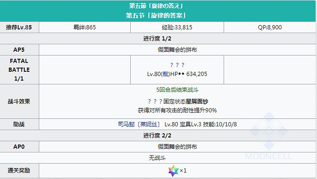Select 假面舞会的拼布 in the AP5 row
Screen dimensions: 317x179
(177, 49)
